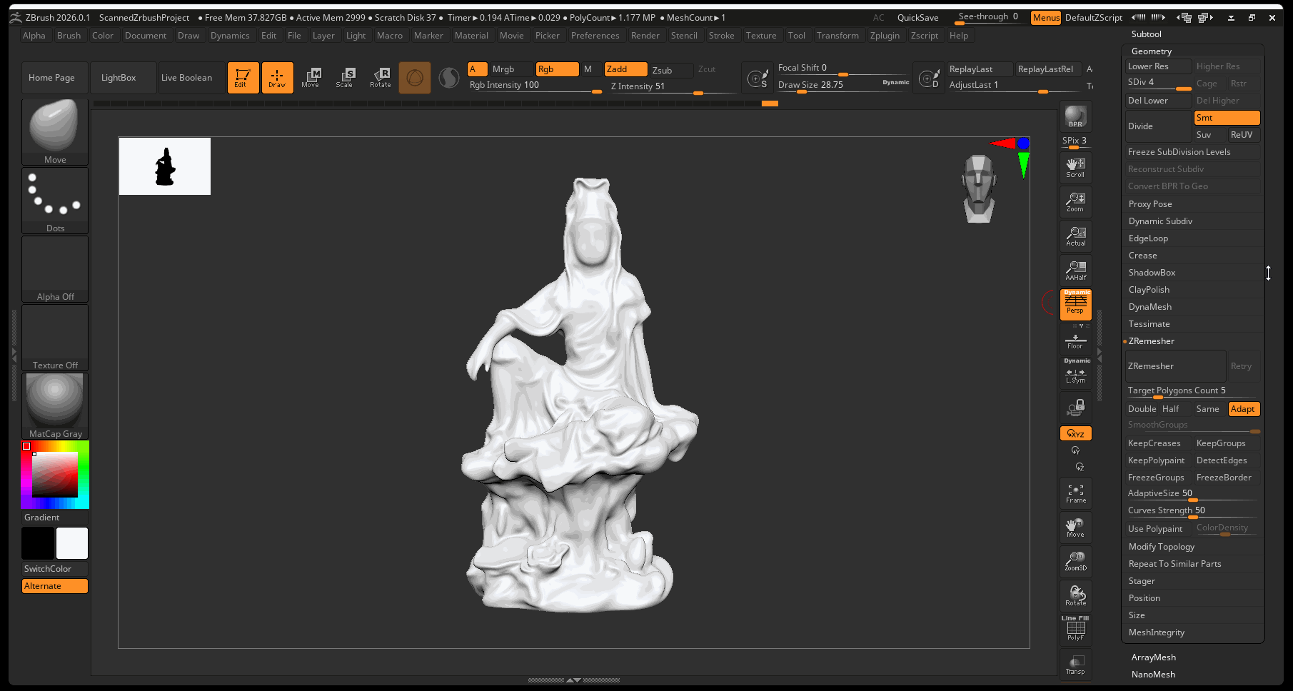Toggle Persp perspective mode off
Screen dimensions: 1293x691
pyautogui.click(x=1075, y=303)
